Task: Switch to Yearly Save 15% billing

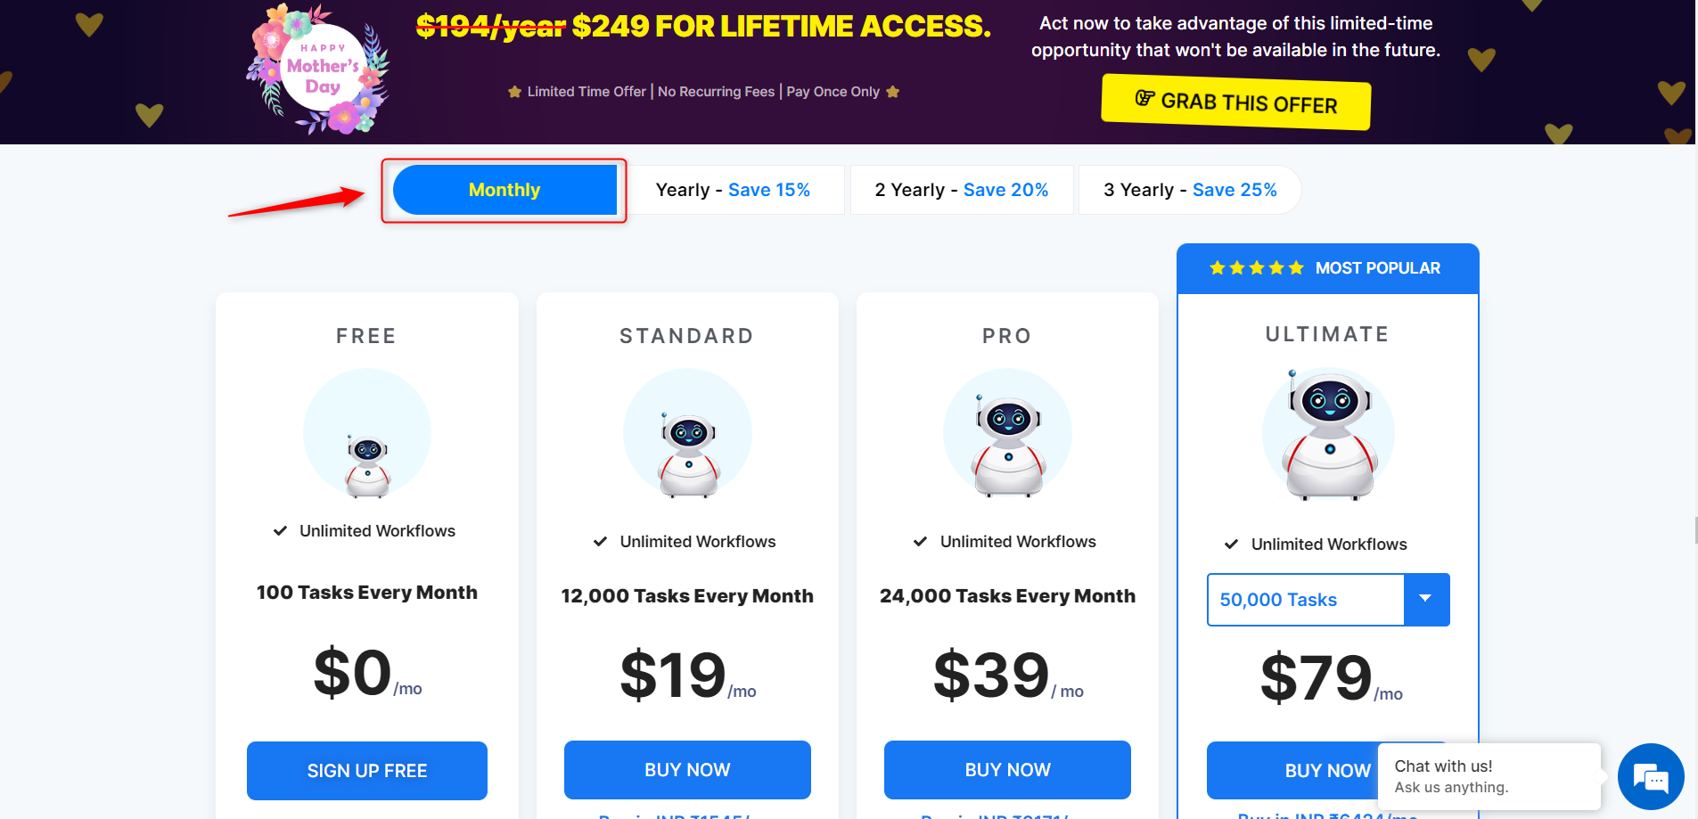Action: 733,190
